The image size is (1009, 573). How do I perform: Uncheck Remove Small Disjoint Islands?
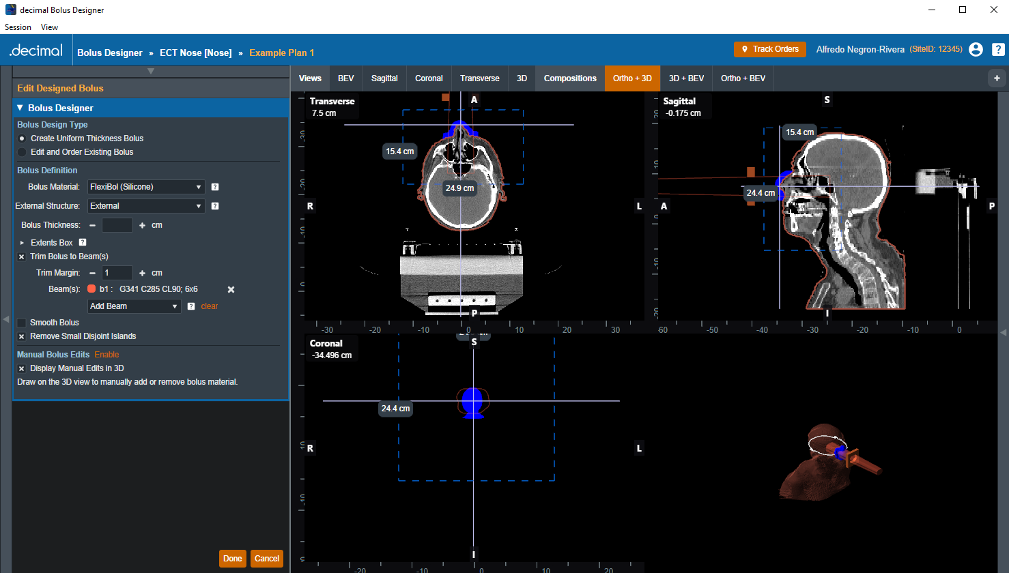pos(22,336)
